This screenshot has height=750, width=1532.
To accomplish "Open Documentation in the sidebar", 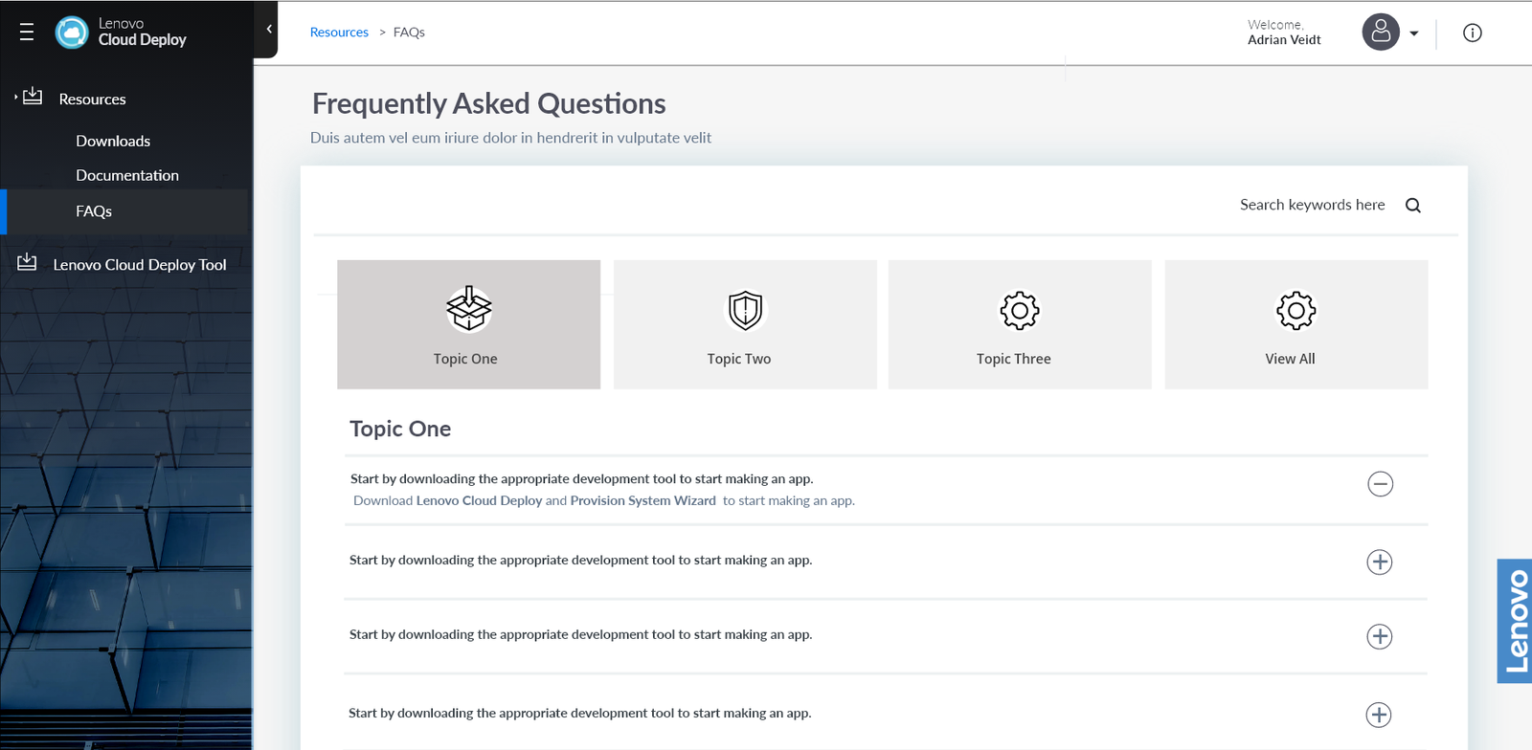I will [127, 176].
